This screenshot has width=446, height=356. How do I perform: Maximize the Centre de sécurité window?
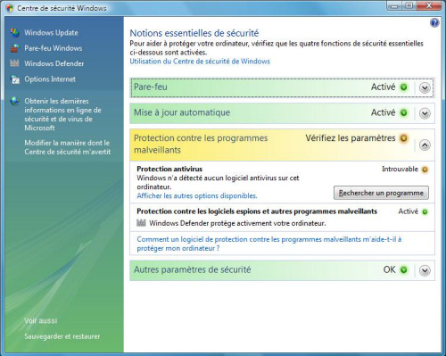[409, 6]
